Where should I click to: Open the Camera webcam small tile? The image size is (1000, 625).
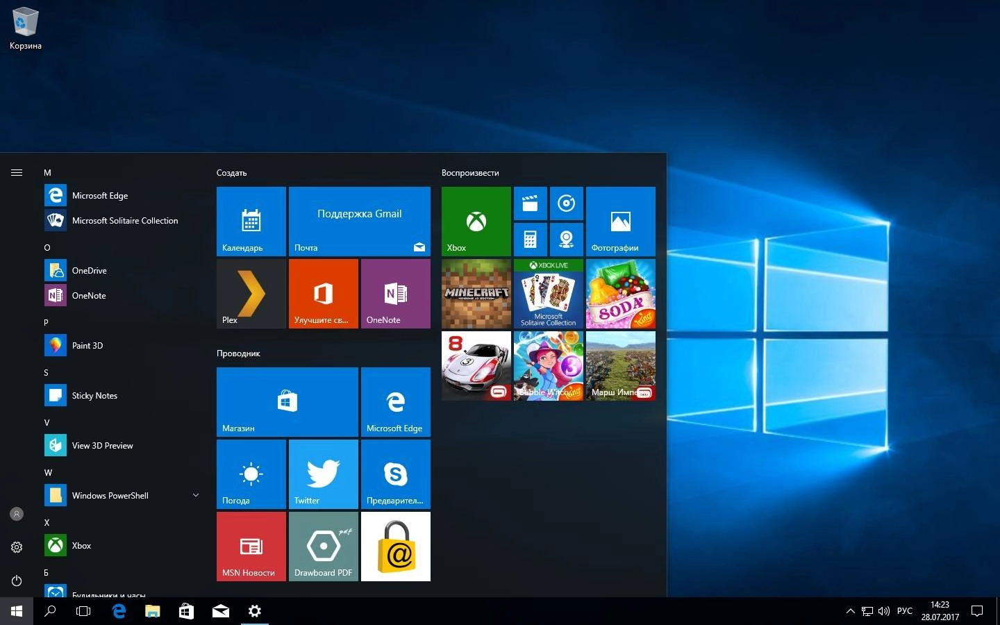click(567, 240)
